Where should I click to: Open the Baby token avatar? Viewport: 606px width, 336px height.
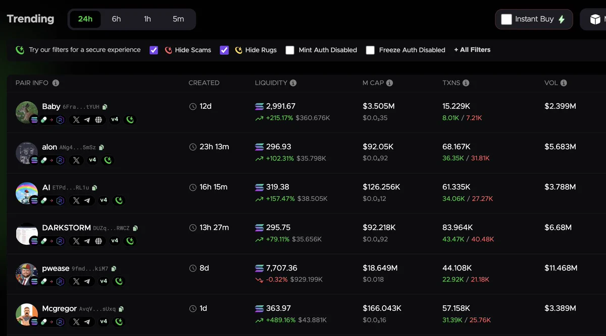tap(27, 112)
